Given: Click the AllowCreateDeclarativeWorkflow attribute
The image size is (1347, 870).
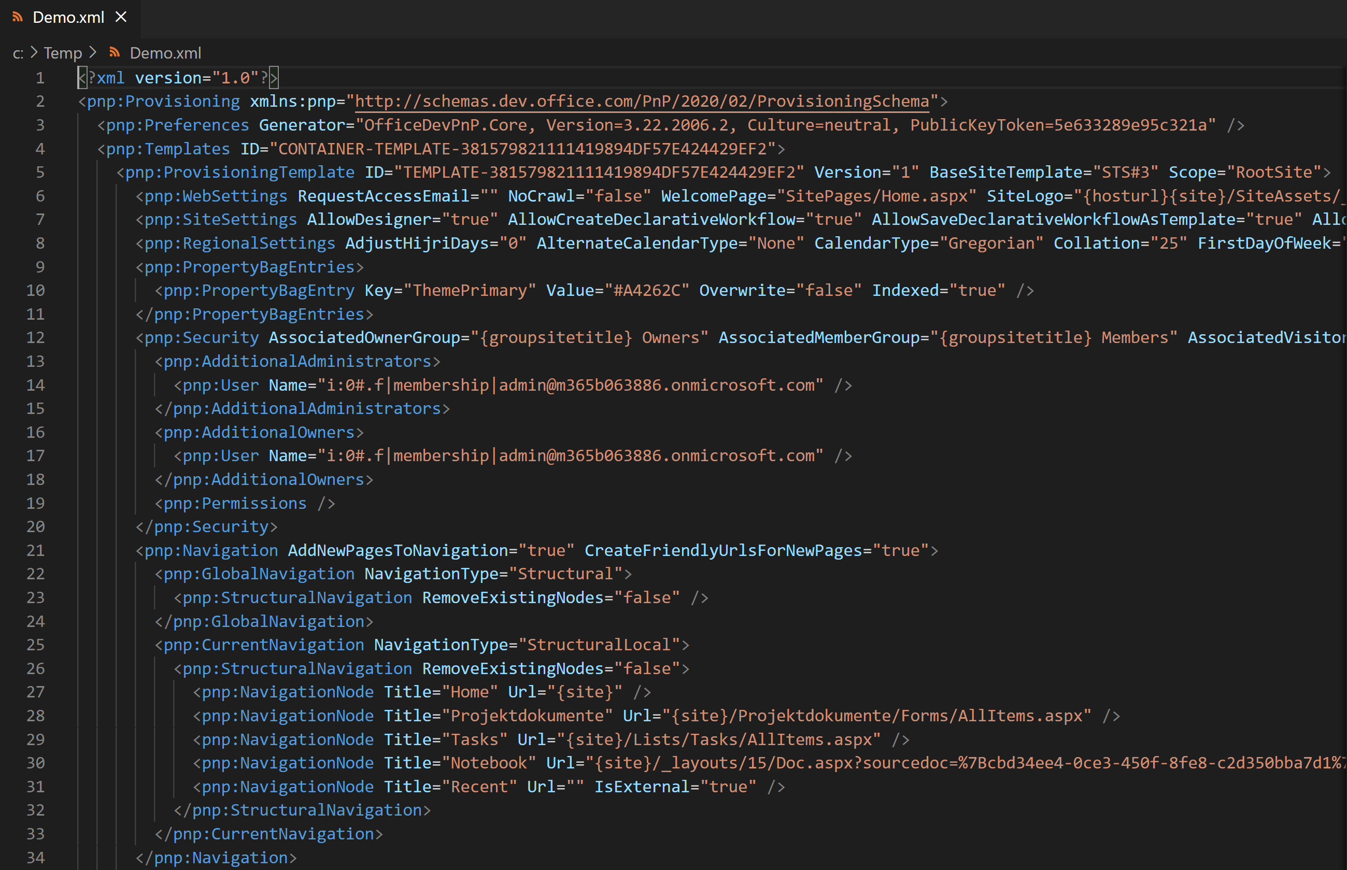Looking at the screenshot, I should point(651,220).
